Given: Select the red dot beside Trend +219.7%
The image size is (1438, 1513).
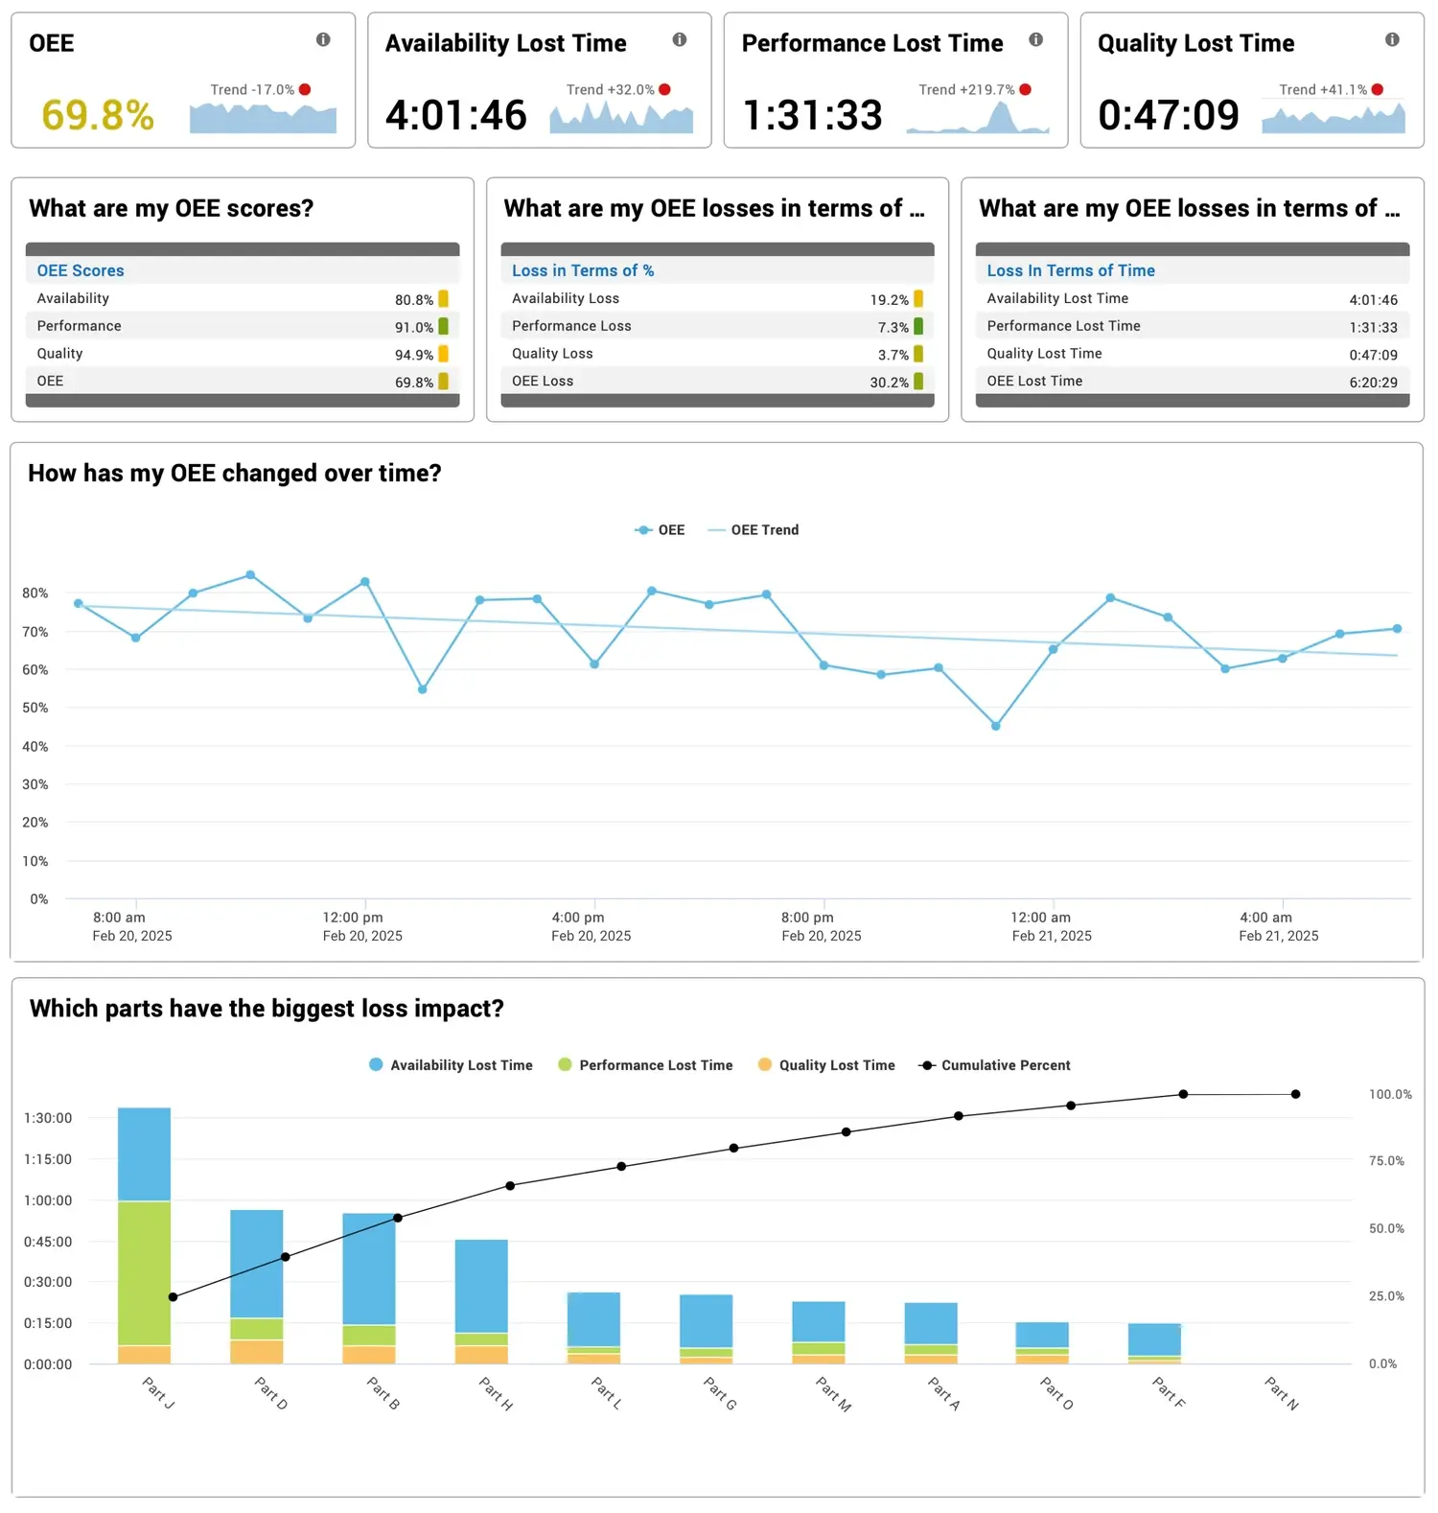Looking at the screenshot, I should [x=1026, y=89].
